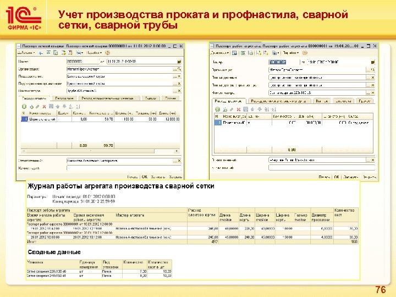Open organization search magnifier, aggregate passport
This screenshot has height=297, width=396.
tap(373, 70)
